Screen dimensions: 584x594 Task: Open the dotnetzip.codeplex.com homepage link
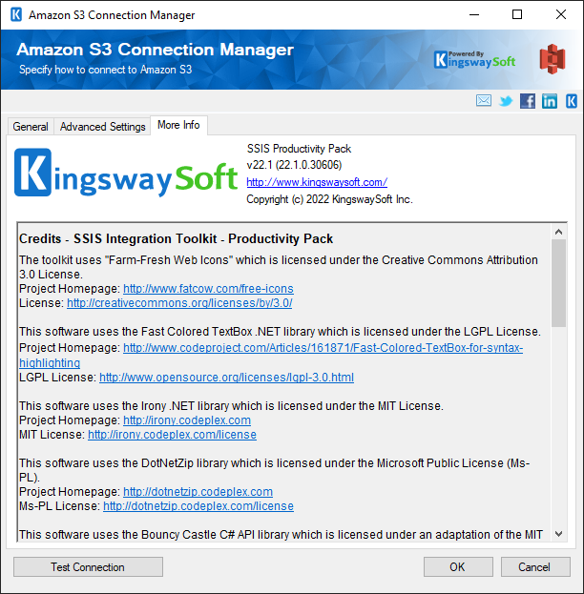point(198,492)
